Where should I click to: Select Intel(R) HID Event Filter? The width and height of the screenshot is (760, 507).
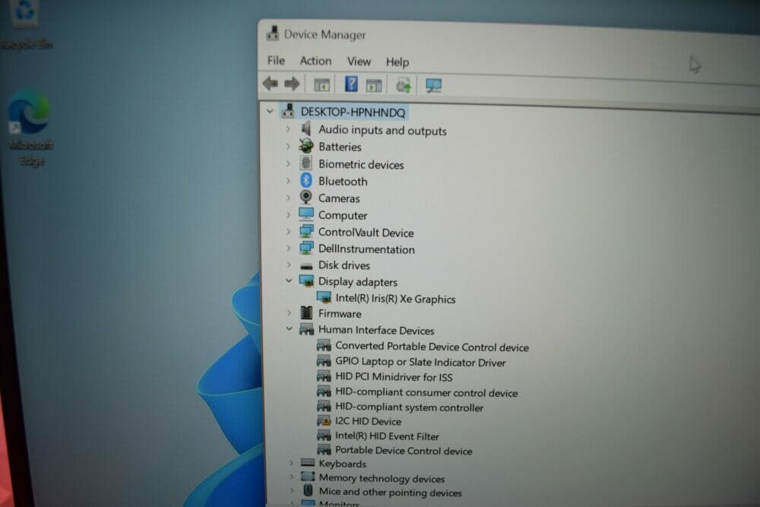pos(388,436)
